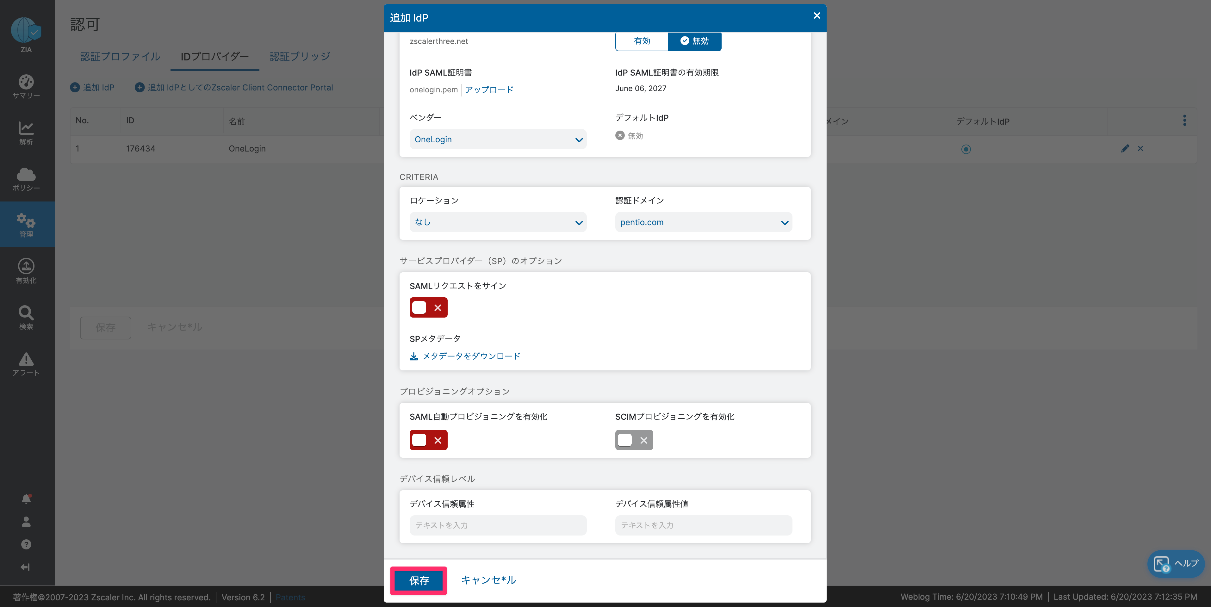This screenshot has width=1211, height=607.
Task: Click the zscalerthree.net text
Action: (438, 41)
